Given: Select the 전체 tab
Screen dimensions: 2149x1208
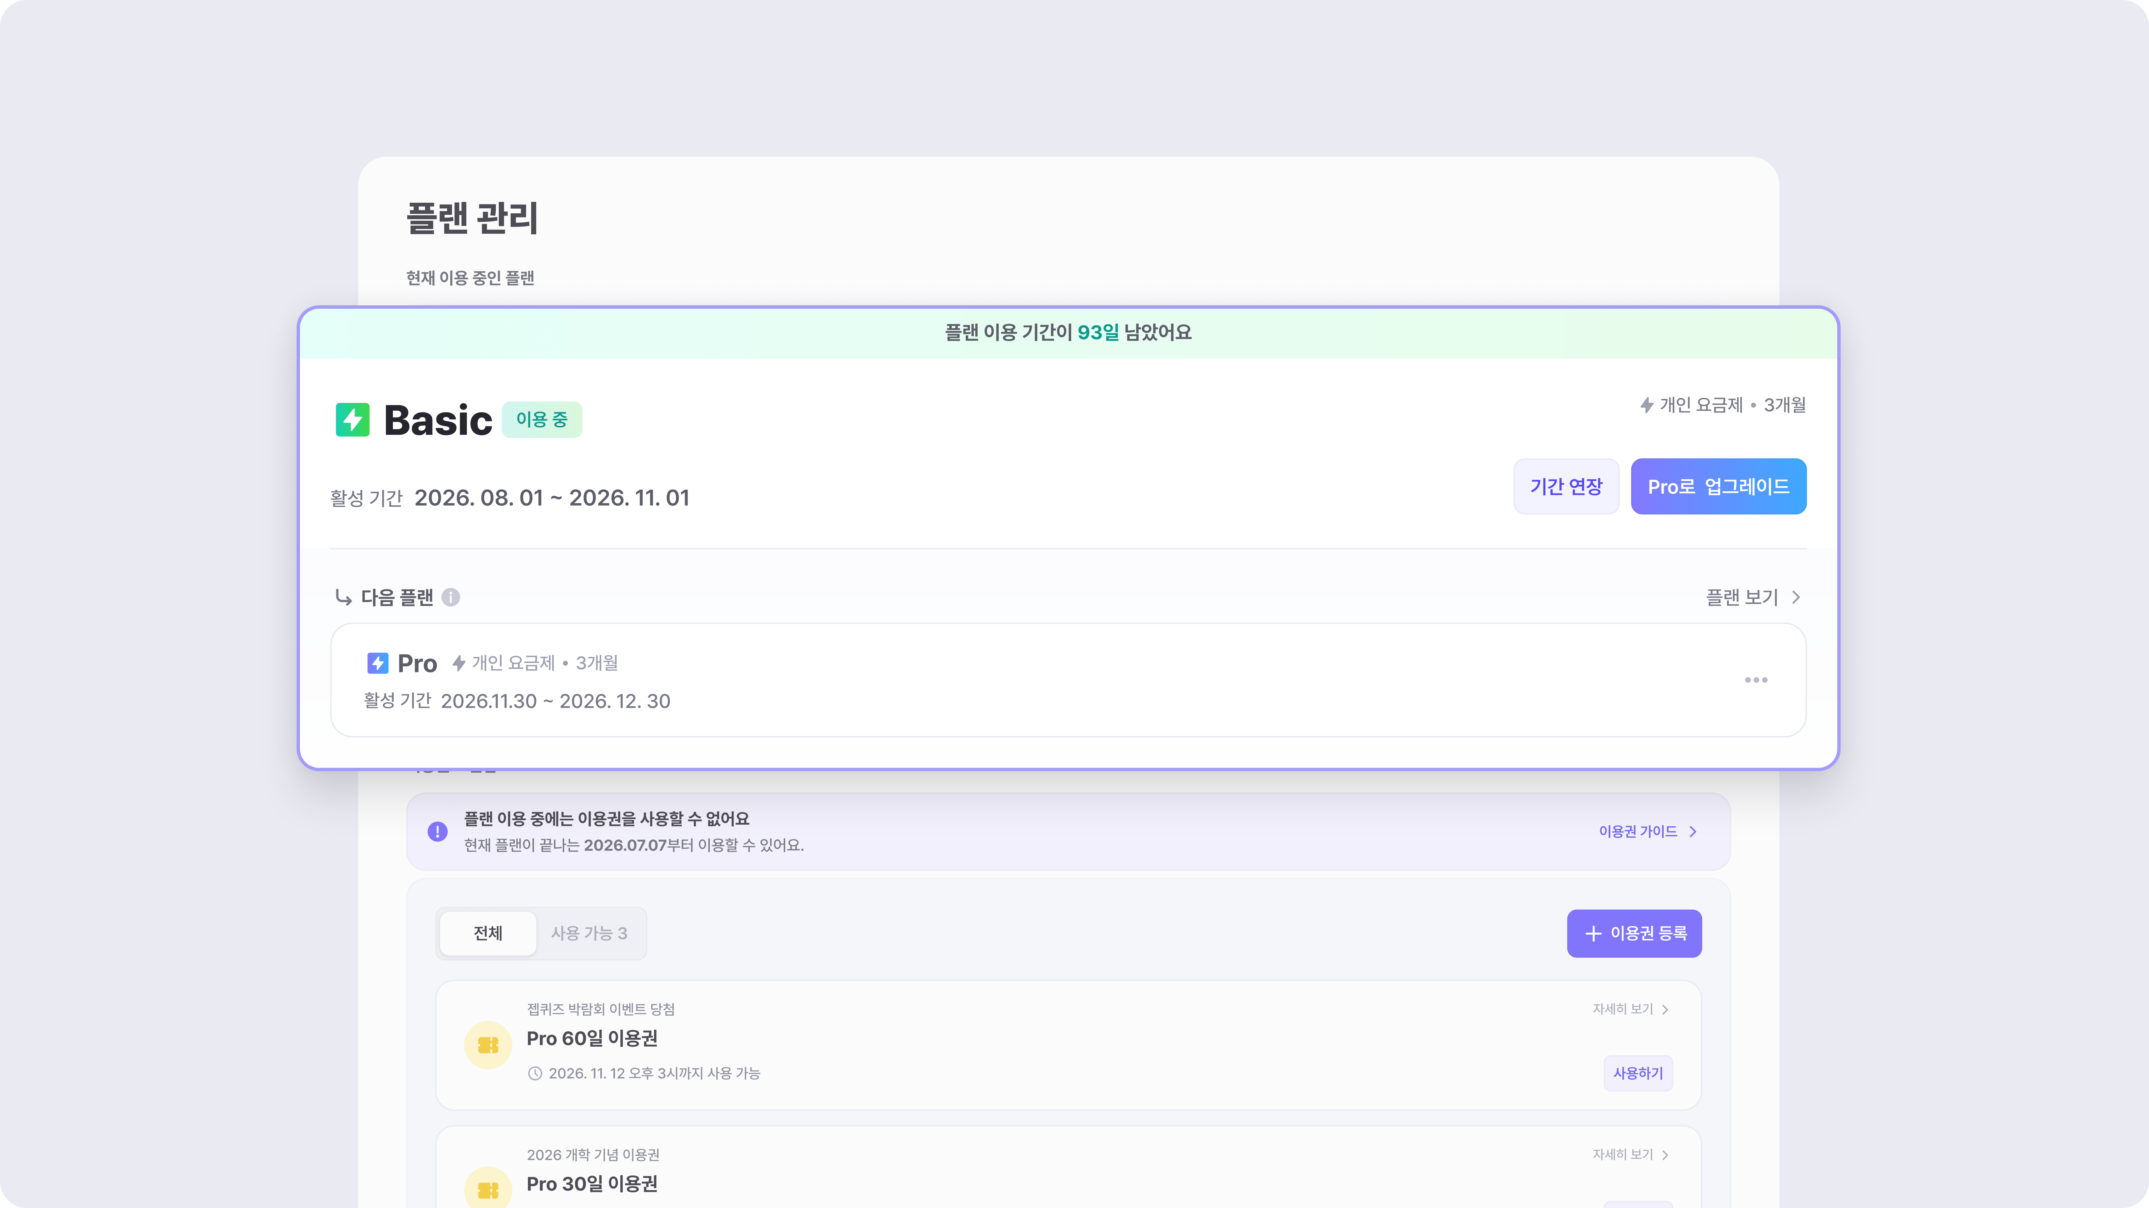Looking at the screenshot, I should click(488, 933).
